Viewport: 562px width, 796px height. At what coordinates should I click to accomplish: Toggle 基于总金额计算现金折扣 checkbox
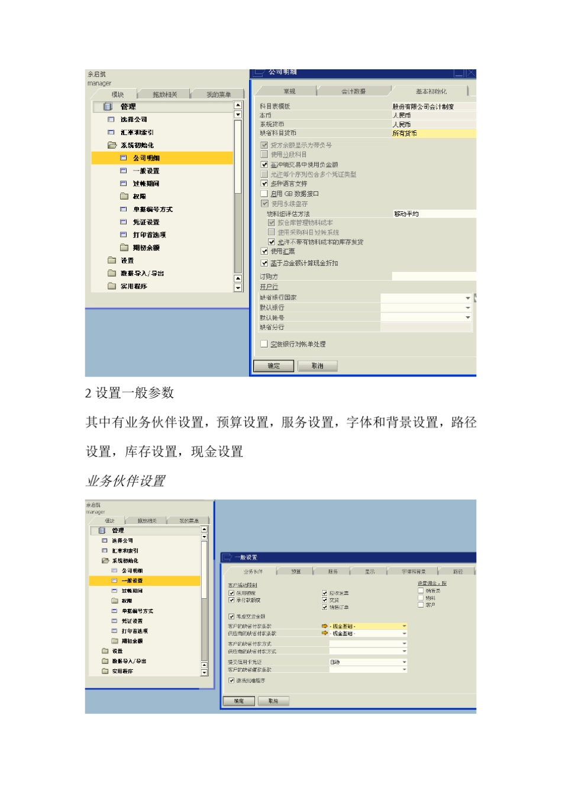pyautogui.click(x=264, y=263)
